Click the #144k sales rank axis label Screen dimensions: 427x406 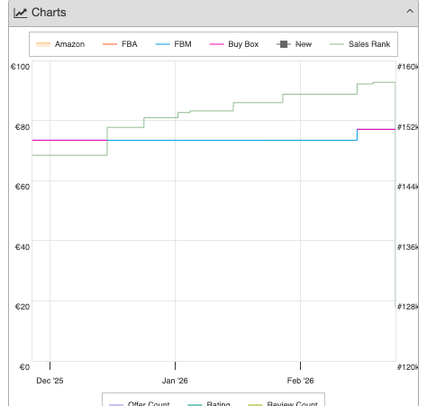pyautogui.click(x=407, y=187)
